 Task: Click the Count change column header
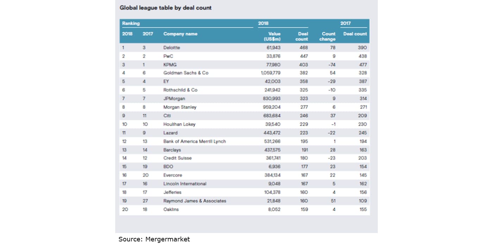tap(327, 37)
